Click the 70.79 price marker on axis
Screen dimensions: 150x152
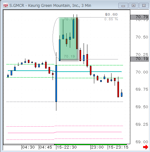(x=139, y=17)
